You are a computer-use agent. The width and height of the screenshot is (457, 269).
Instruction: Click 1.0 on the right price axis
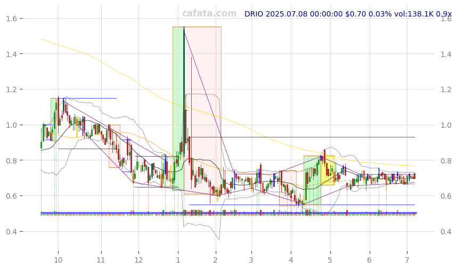click(446, 125)
